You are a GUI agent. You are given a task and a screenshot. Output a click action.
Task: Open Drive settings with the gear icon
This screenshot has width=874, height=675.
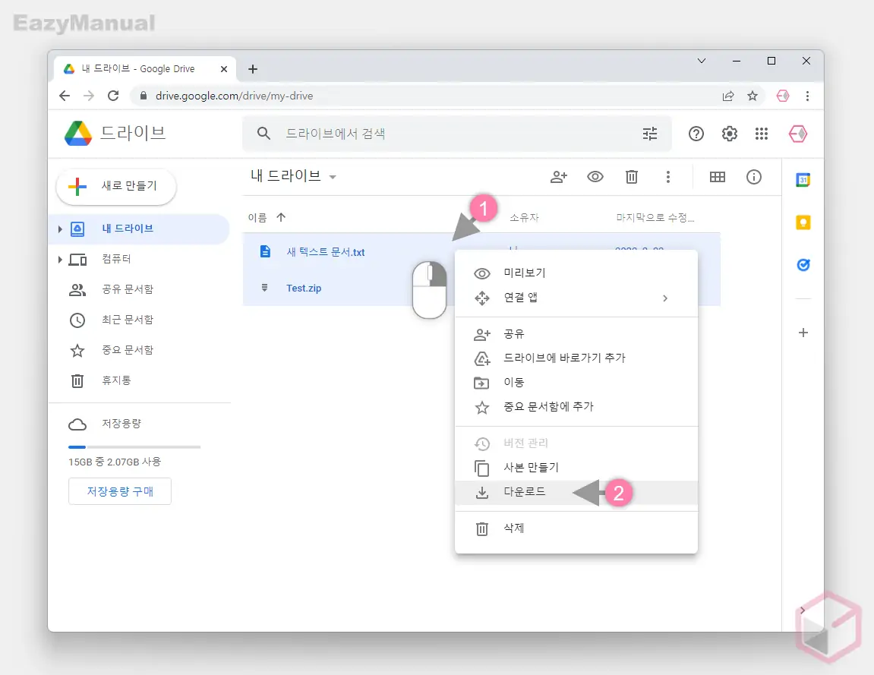[x=729, y=134]
